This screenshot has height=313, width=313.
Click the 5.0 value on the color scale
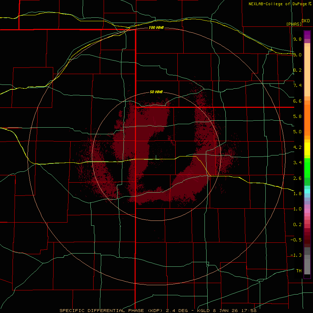(x=297, y=132)
